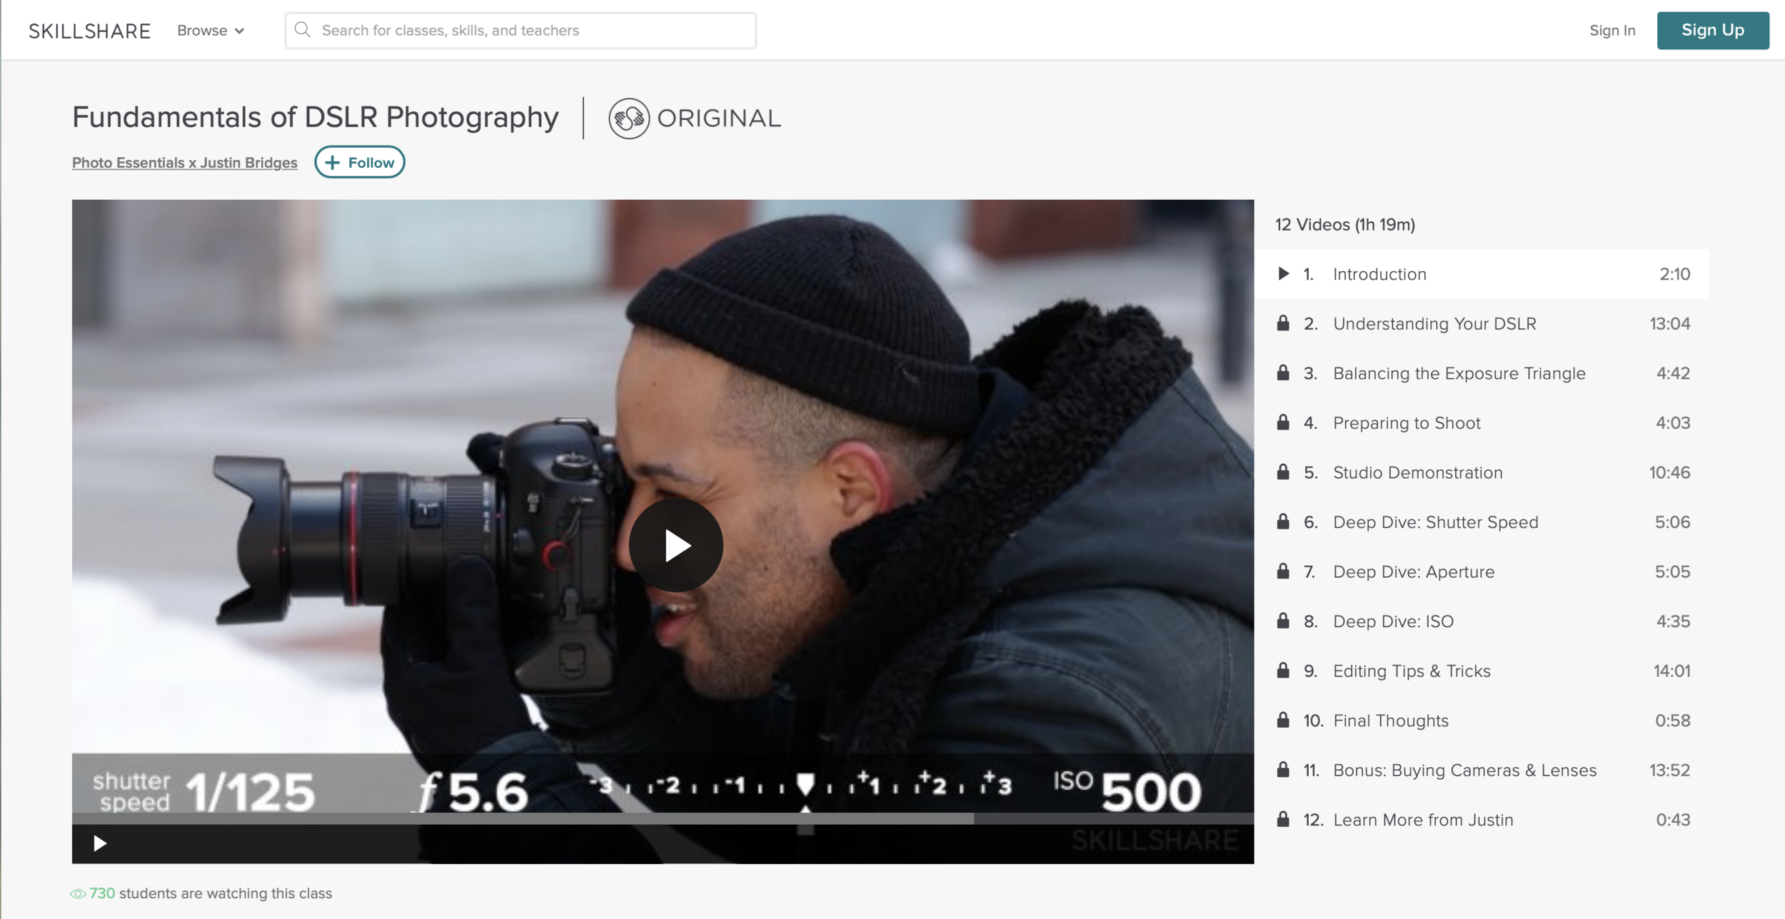Click the Skillshare logo
Screen dimensions: 1785x919
(x=89, y=31)
